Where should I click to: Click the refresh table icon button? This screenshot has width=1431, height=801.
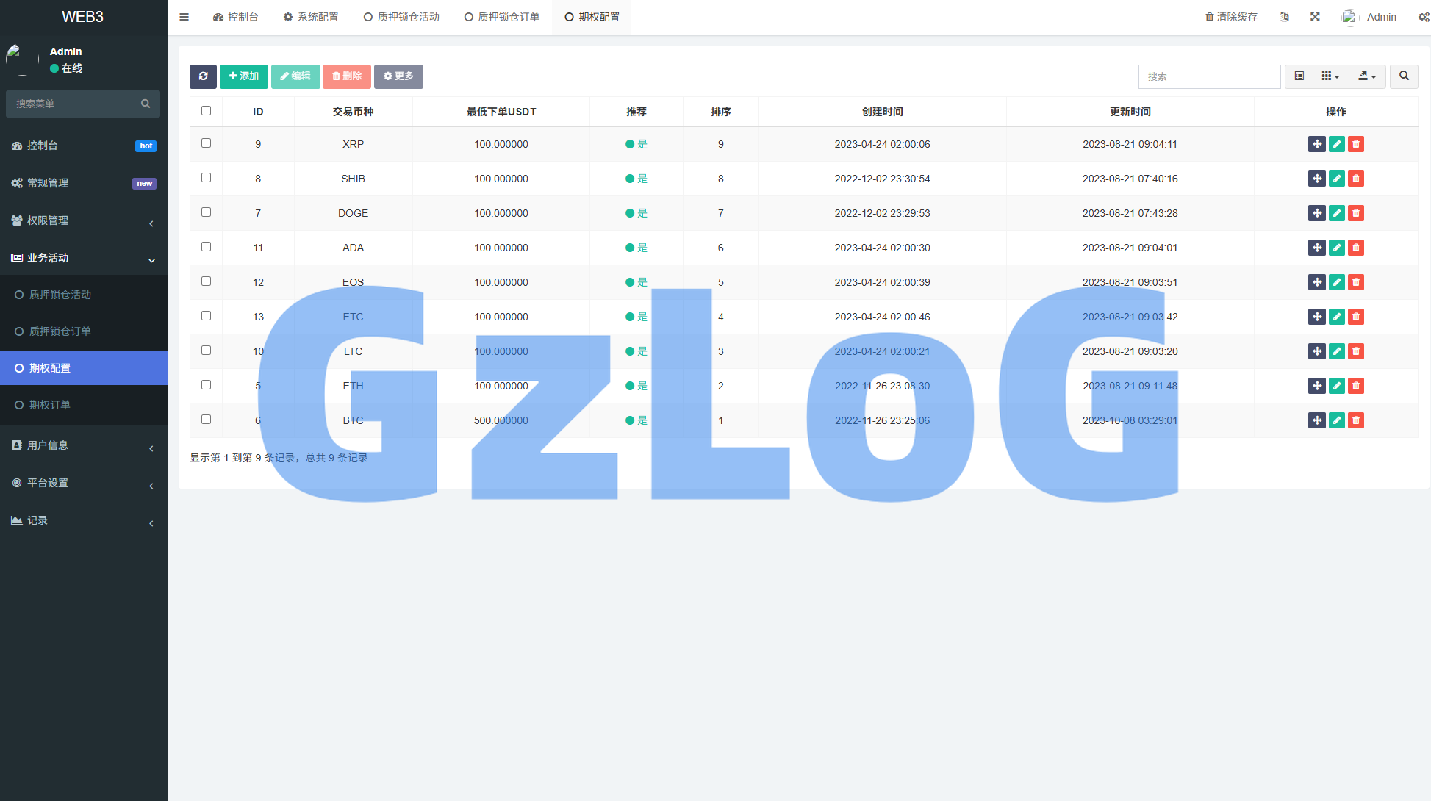pyautogui.click(x=203, y=76)
